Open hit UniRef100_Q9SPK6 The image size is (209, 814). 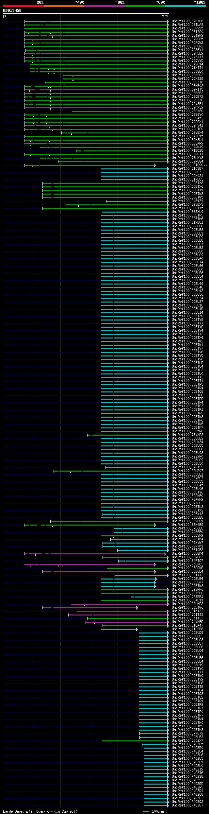[x=187, y=590]
